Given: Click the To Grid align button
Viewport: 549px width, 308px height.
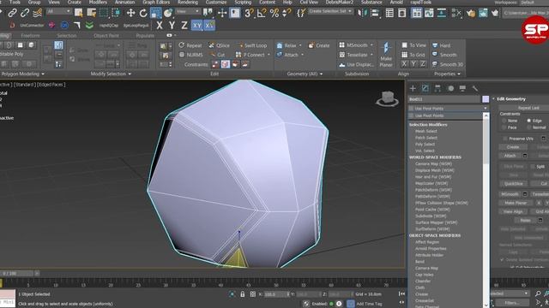Looking at the screenshot, I should 413,55.
